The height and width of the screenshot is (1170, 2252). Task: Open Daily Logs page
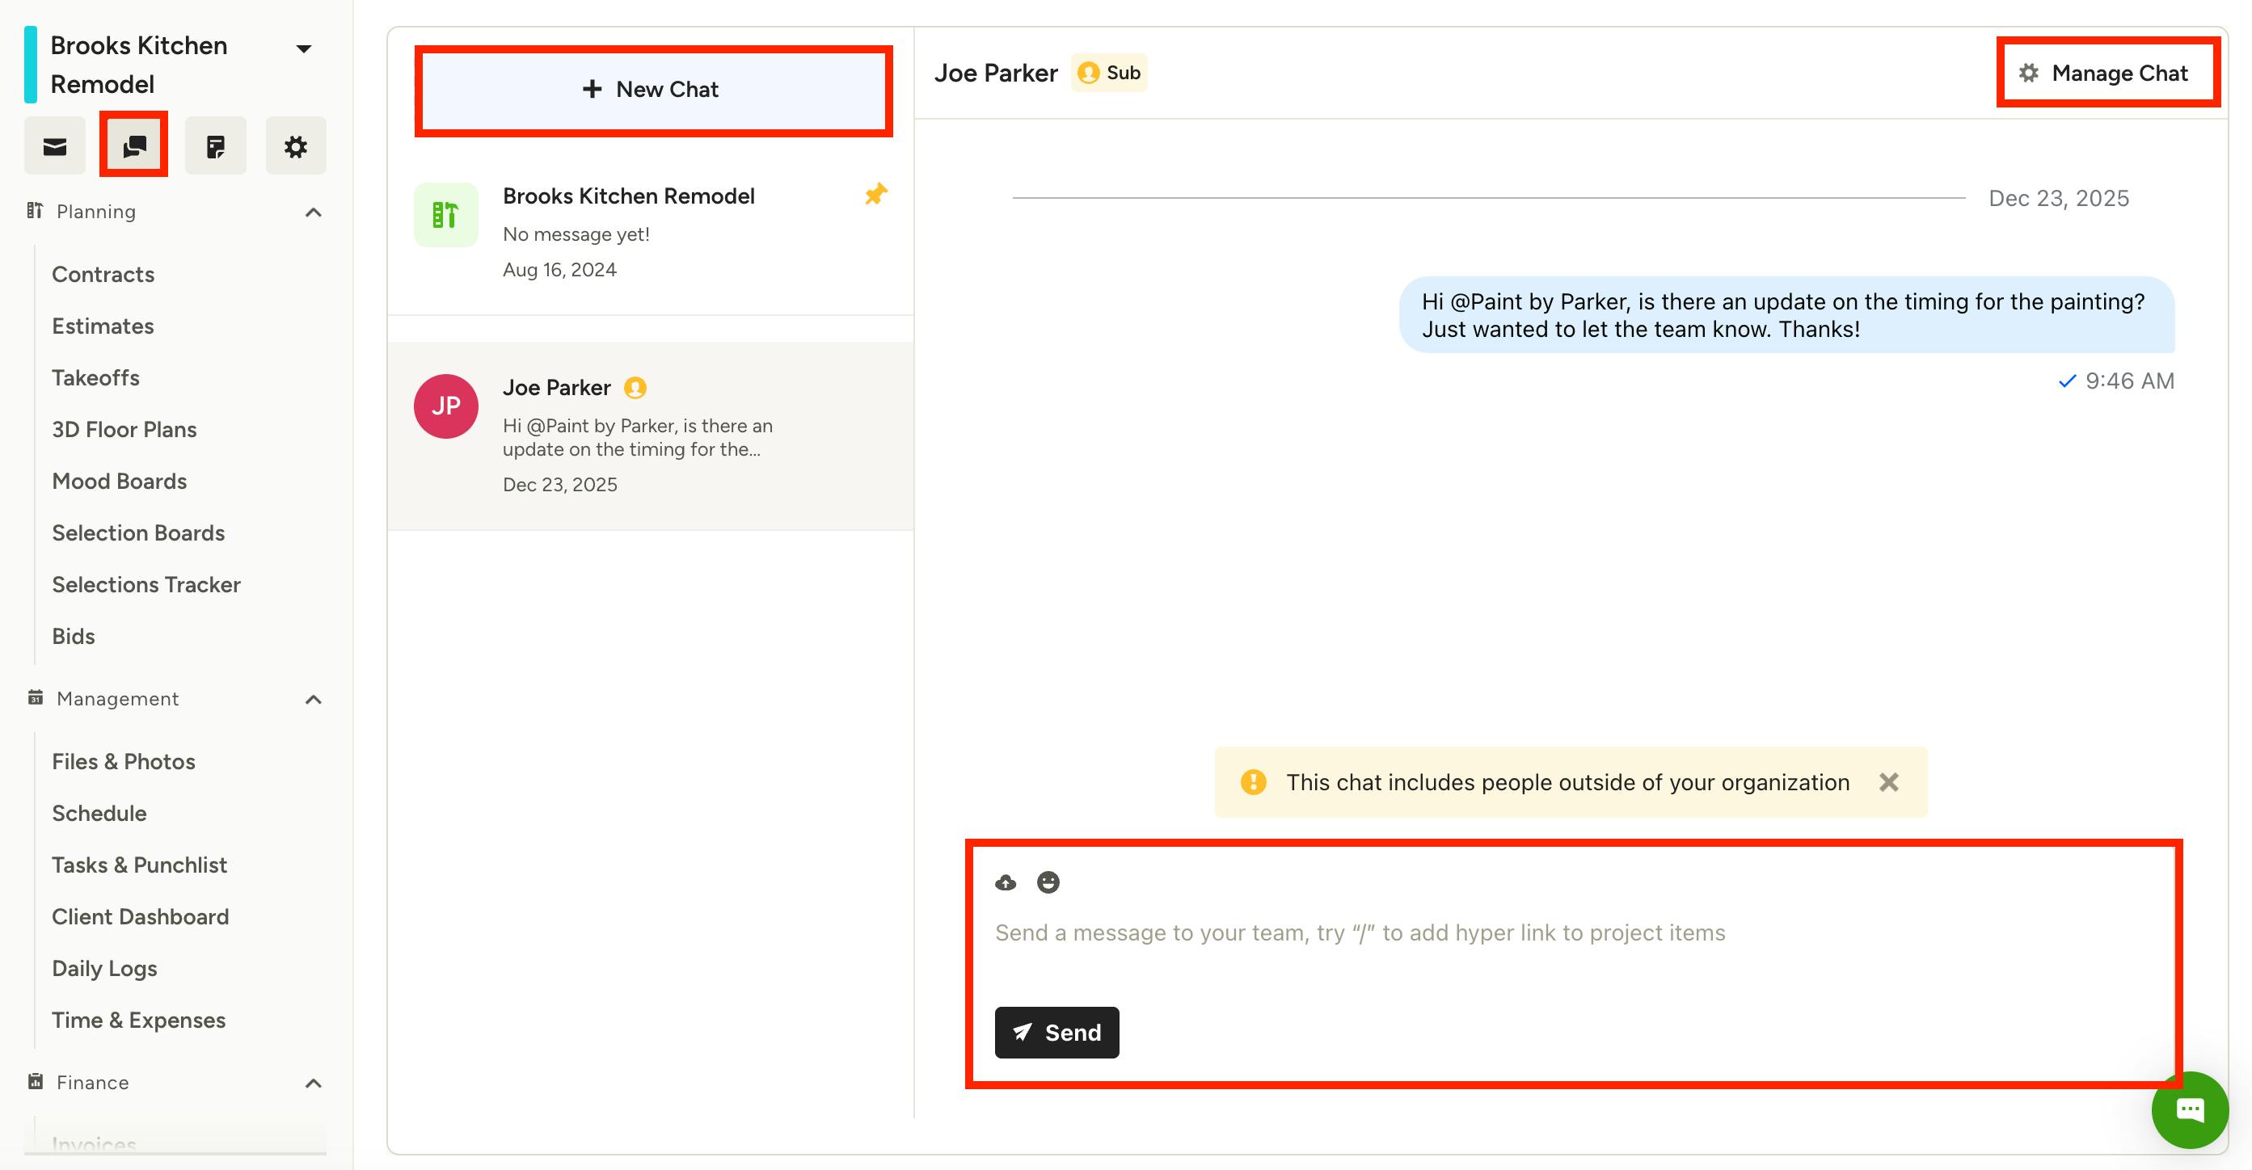(104, 968)
